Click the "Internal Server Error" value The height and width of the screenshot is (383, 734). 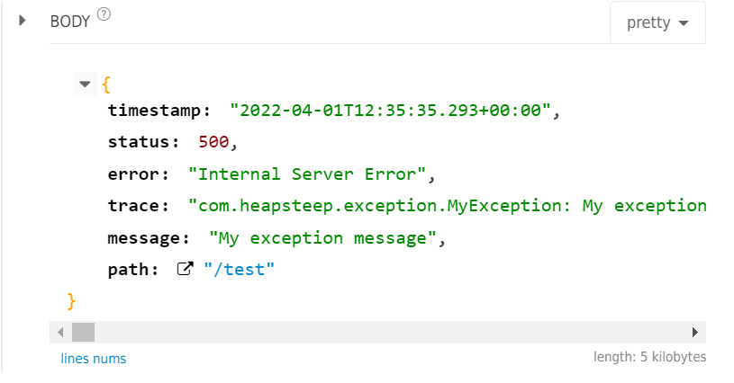306,174
